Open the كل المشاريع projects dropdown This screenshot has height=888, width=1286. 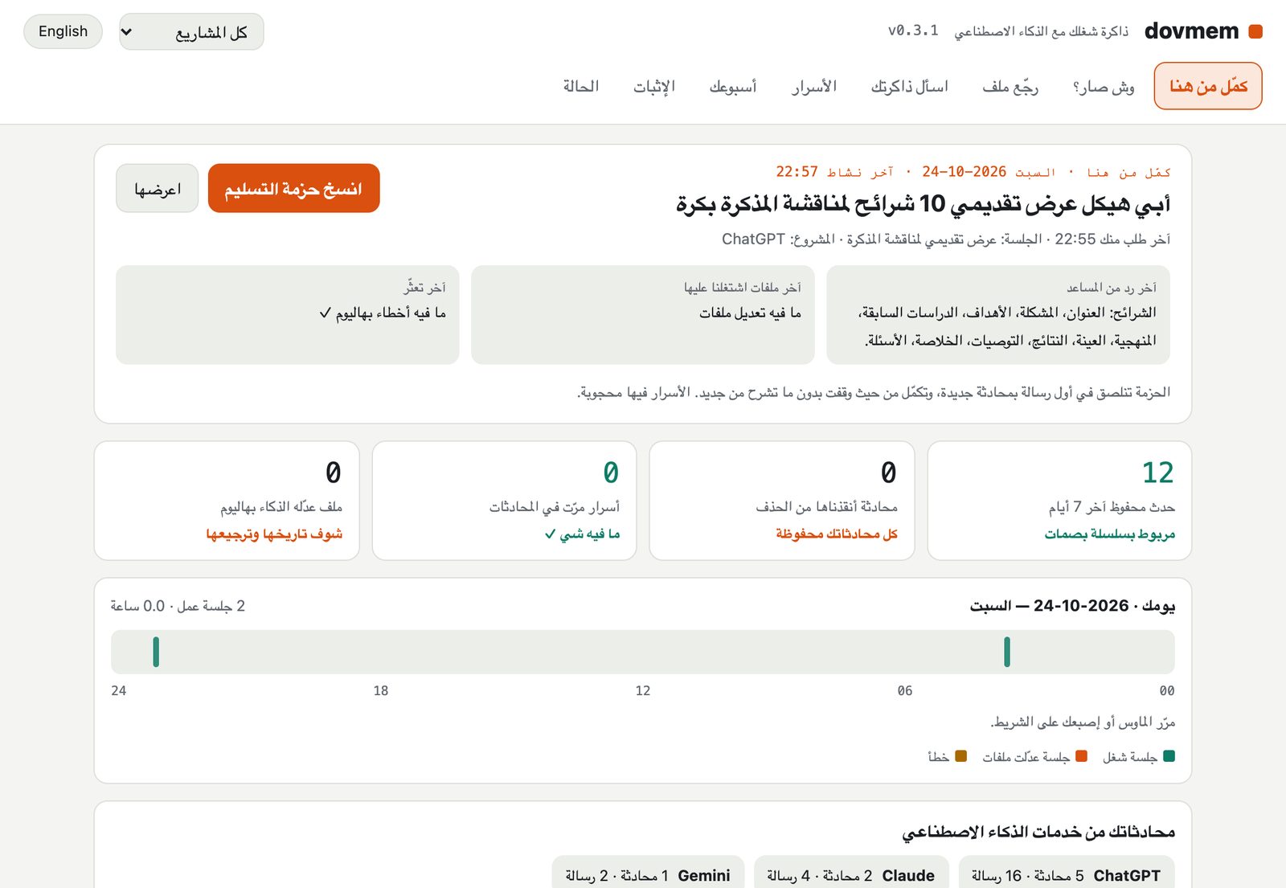[x=191, y=32]
